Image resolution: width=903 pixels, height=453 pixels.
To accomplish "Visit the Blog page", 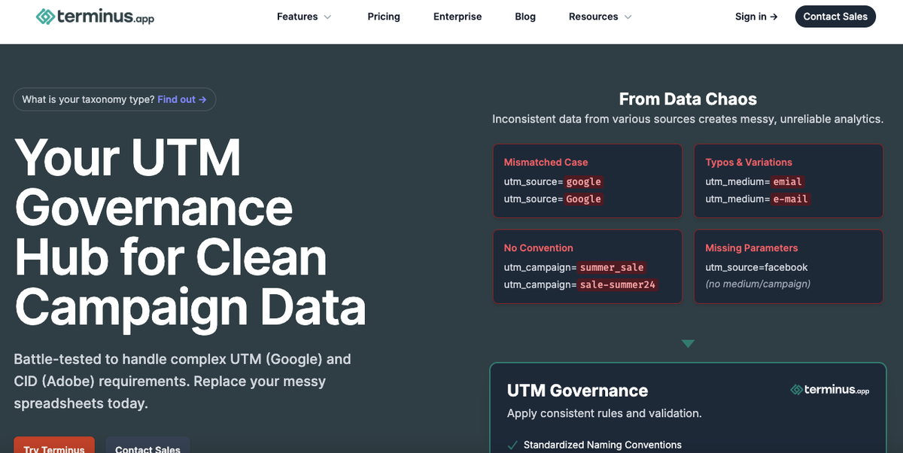I will pos(525,17).
